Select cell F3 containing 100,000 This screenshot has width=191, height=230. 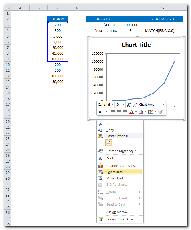130,25
